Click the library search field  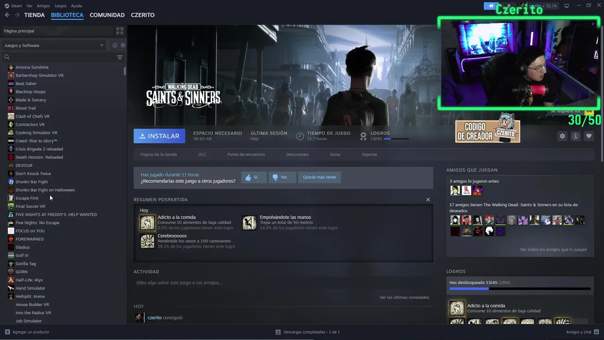tap(59, 57)
